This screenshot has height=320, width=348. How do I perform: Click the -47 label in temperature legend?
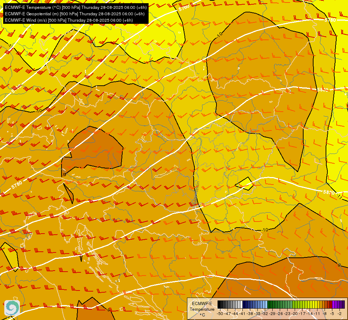pyautogui.click(x=227, y=314)
